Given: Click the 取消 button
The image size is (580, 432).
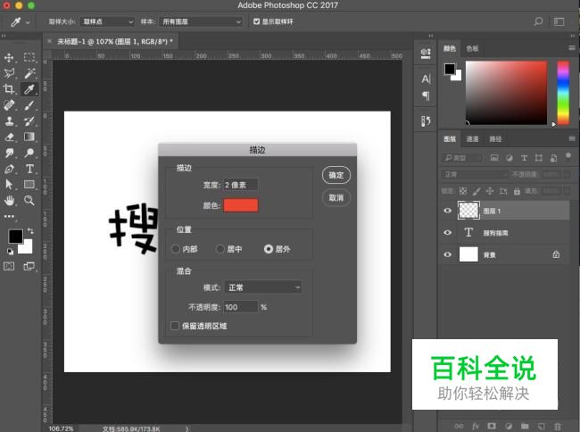Looking at the screenshot, I should click(336, 197).
